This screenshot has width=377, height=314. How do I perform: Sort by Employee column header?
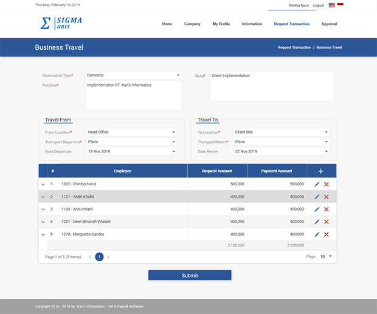point(122,171)
